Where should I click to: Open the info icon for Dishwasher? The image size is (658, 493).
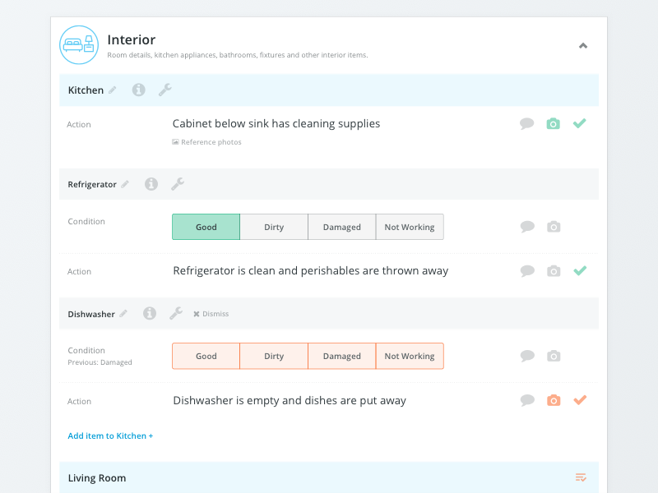[x=149, y=313]
